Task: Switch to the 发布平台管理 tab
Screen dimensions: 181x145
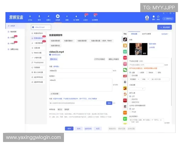Action: (146, 34)
